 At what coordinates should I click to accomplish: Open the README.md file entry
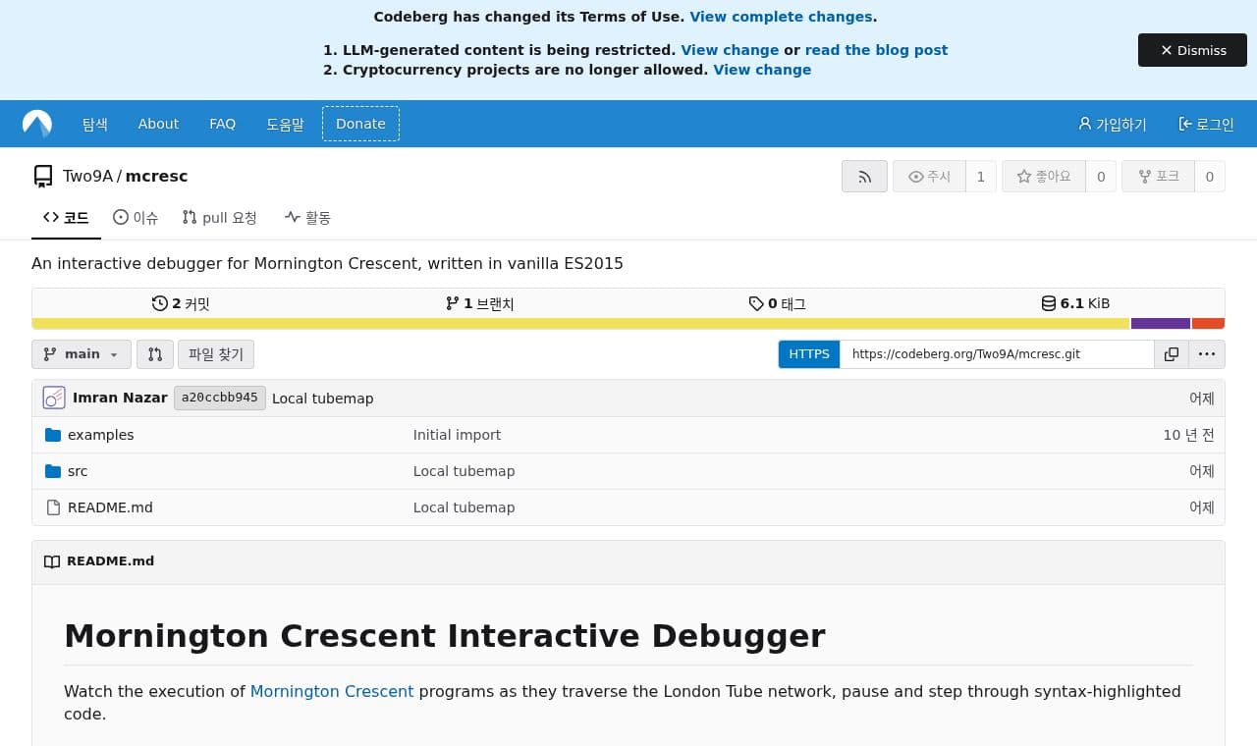click(110, 507)
